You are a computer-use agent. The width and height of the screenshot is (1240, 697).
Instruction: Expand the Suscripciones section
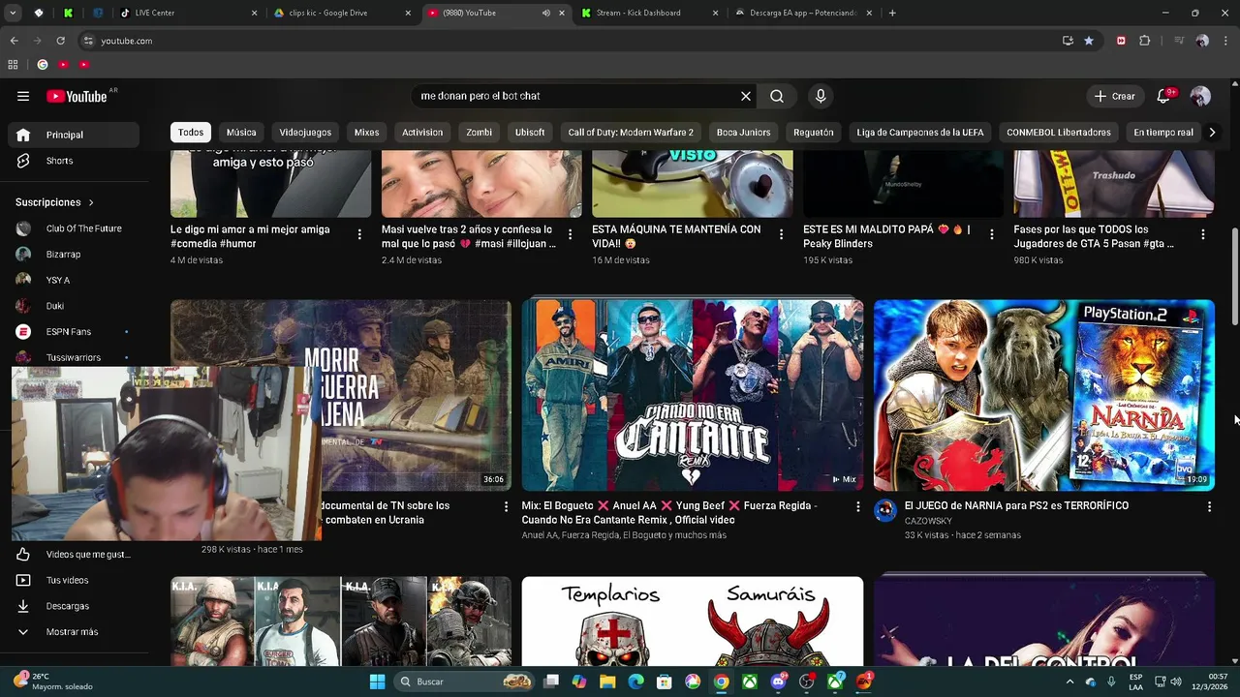pyautogui.click(x=55, y=202)
